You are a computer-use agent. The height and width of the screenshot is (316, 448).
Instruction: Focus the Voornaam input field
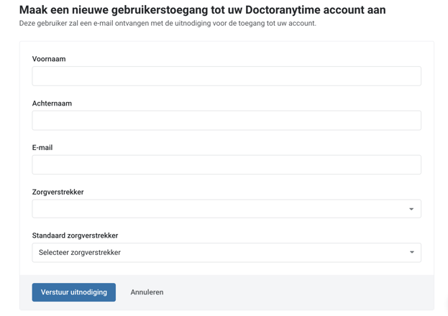click(227, 76)
